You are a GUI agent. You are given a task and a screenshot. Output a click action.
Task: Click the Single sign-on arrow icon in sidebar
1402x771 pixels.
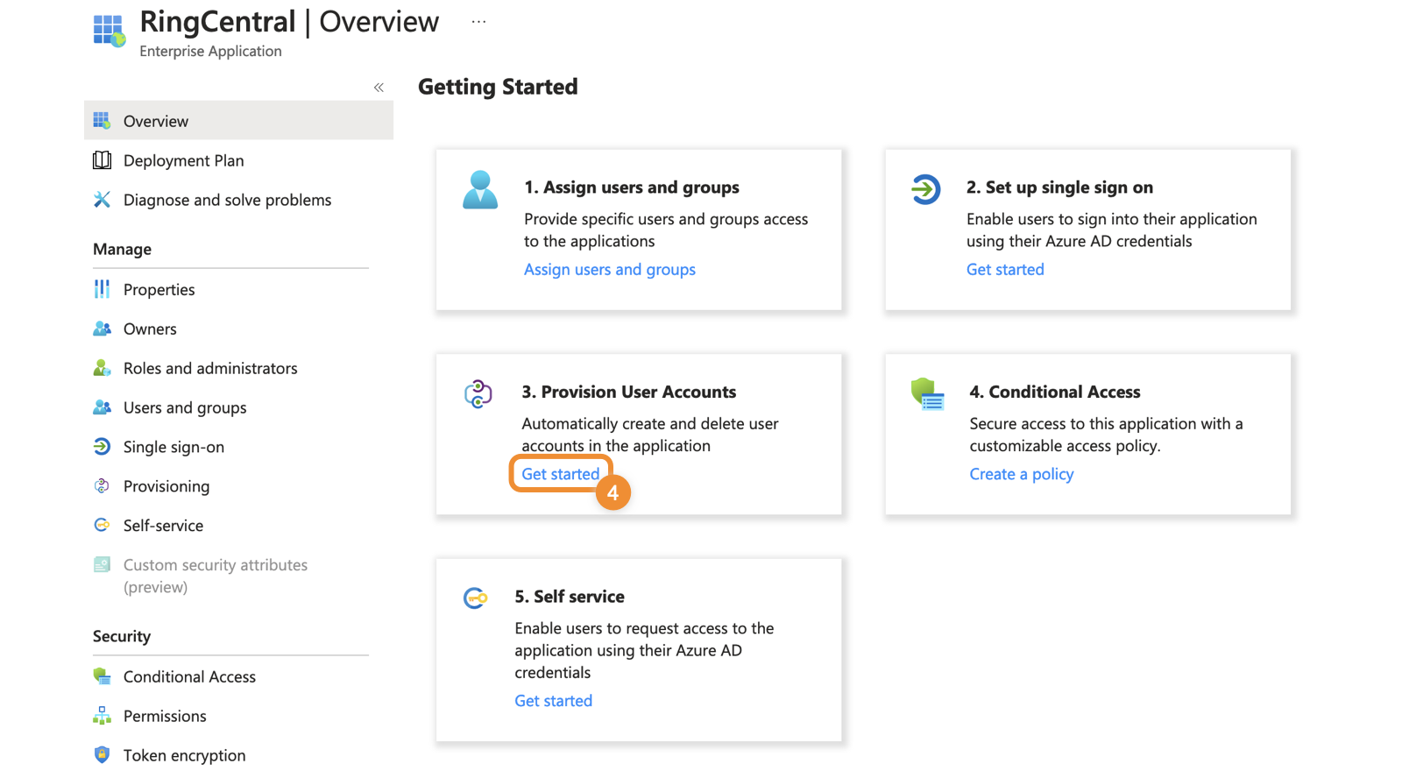coord(102,447)
